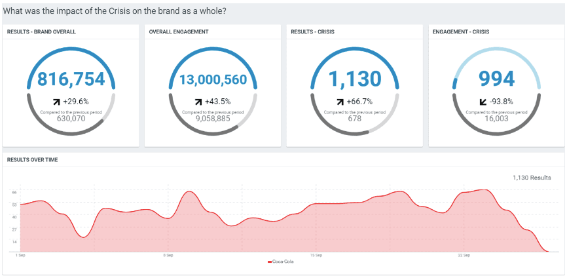Open the 816,754 brand overall results figure
This screenshot has height=276, width=565.
pos(71,79)
